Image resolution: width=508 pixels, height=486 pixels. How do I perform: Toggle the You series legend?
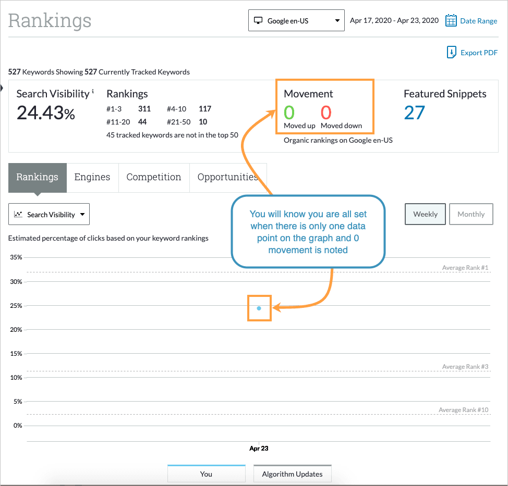[206, 473]
